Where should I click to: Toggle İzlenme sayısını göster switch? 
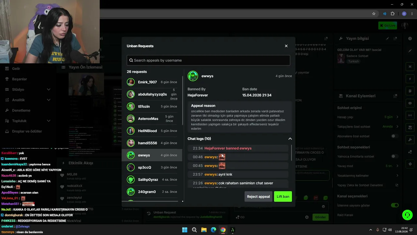point(395,205)
